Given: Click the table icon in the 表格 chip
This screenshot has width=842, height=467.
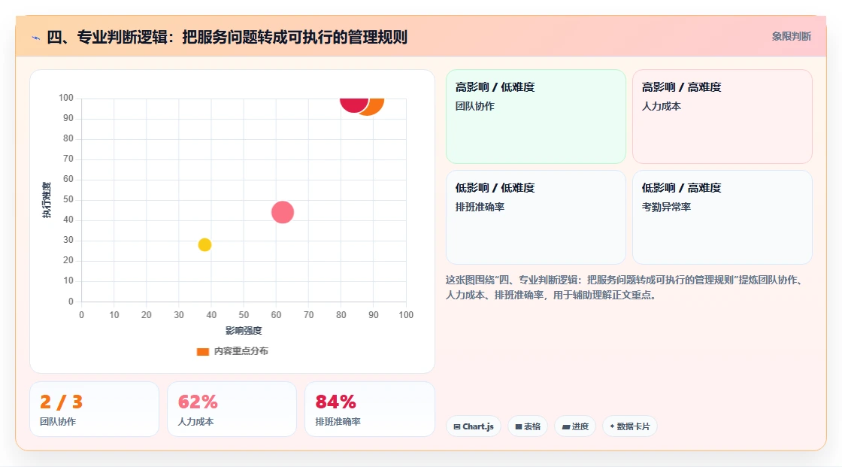Looking at the screenshot, I should 519,426.
